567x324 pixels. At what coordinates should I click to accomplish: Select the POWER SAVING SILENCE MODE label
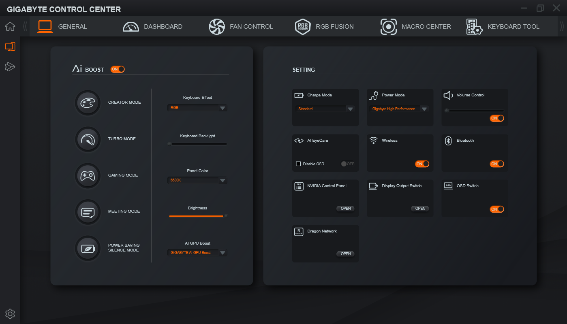pyautogui.click(x=124, y=248)
